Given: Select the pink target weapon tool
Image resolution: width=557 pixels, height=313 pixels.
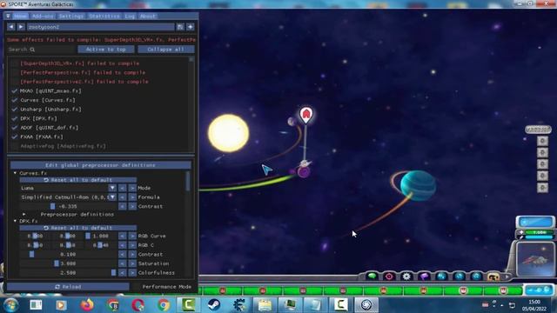Looking at the screenshot, I should click(x=389, y=276).
